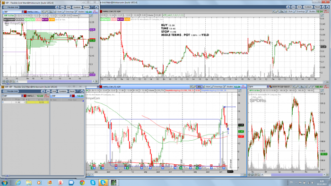Expand symbol dropdown arrow in top-left chart

click(23, 12)
